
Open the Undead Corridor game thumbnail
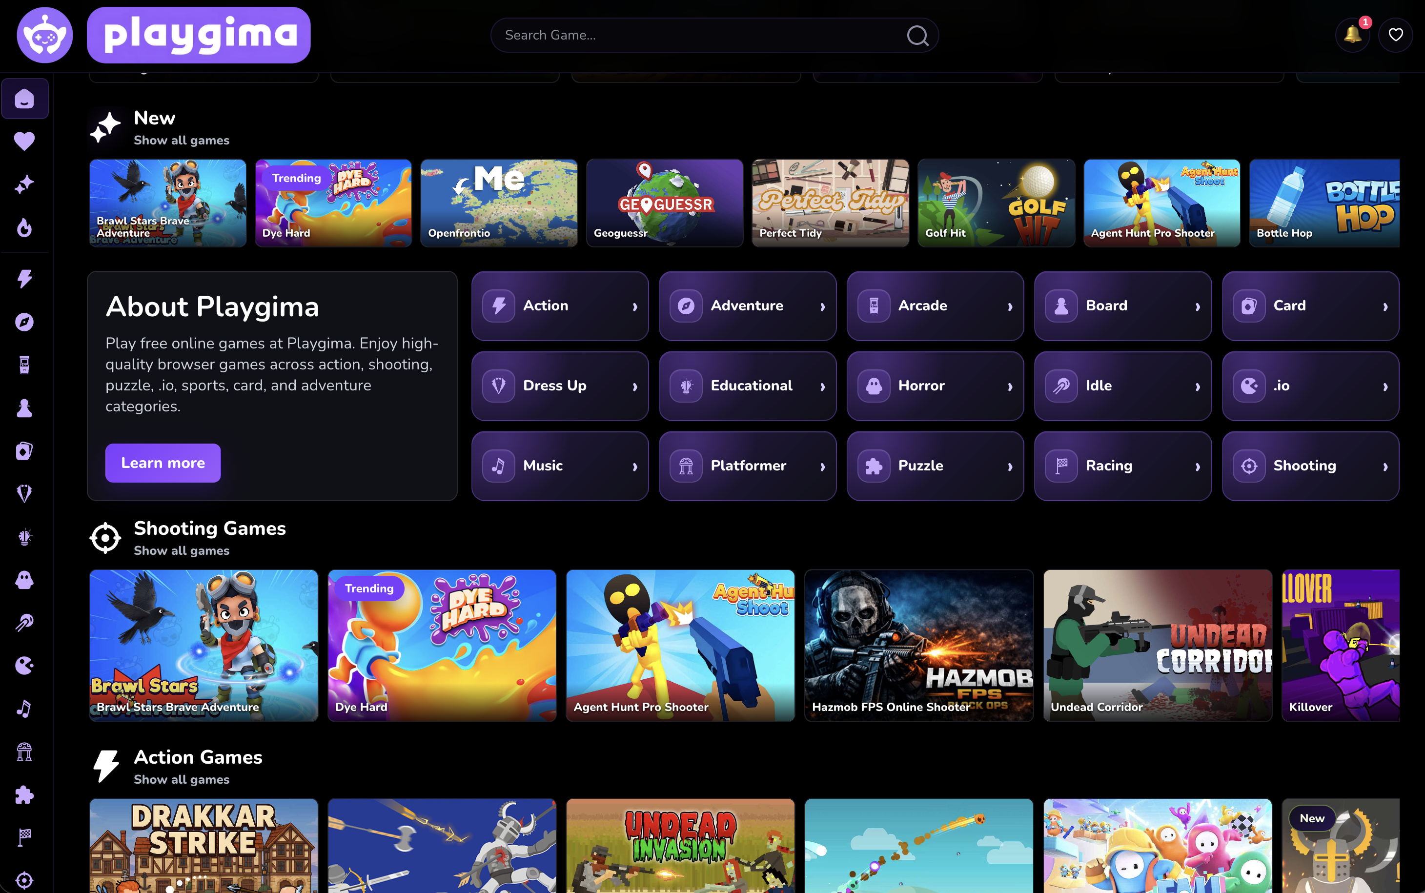1158,645
